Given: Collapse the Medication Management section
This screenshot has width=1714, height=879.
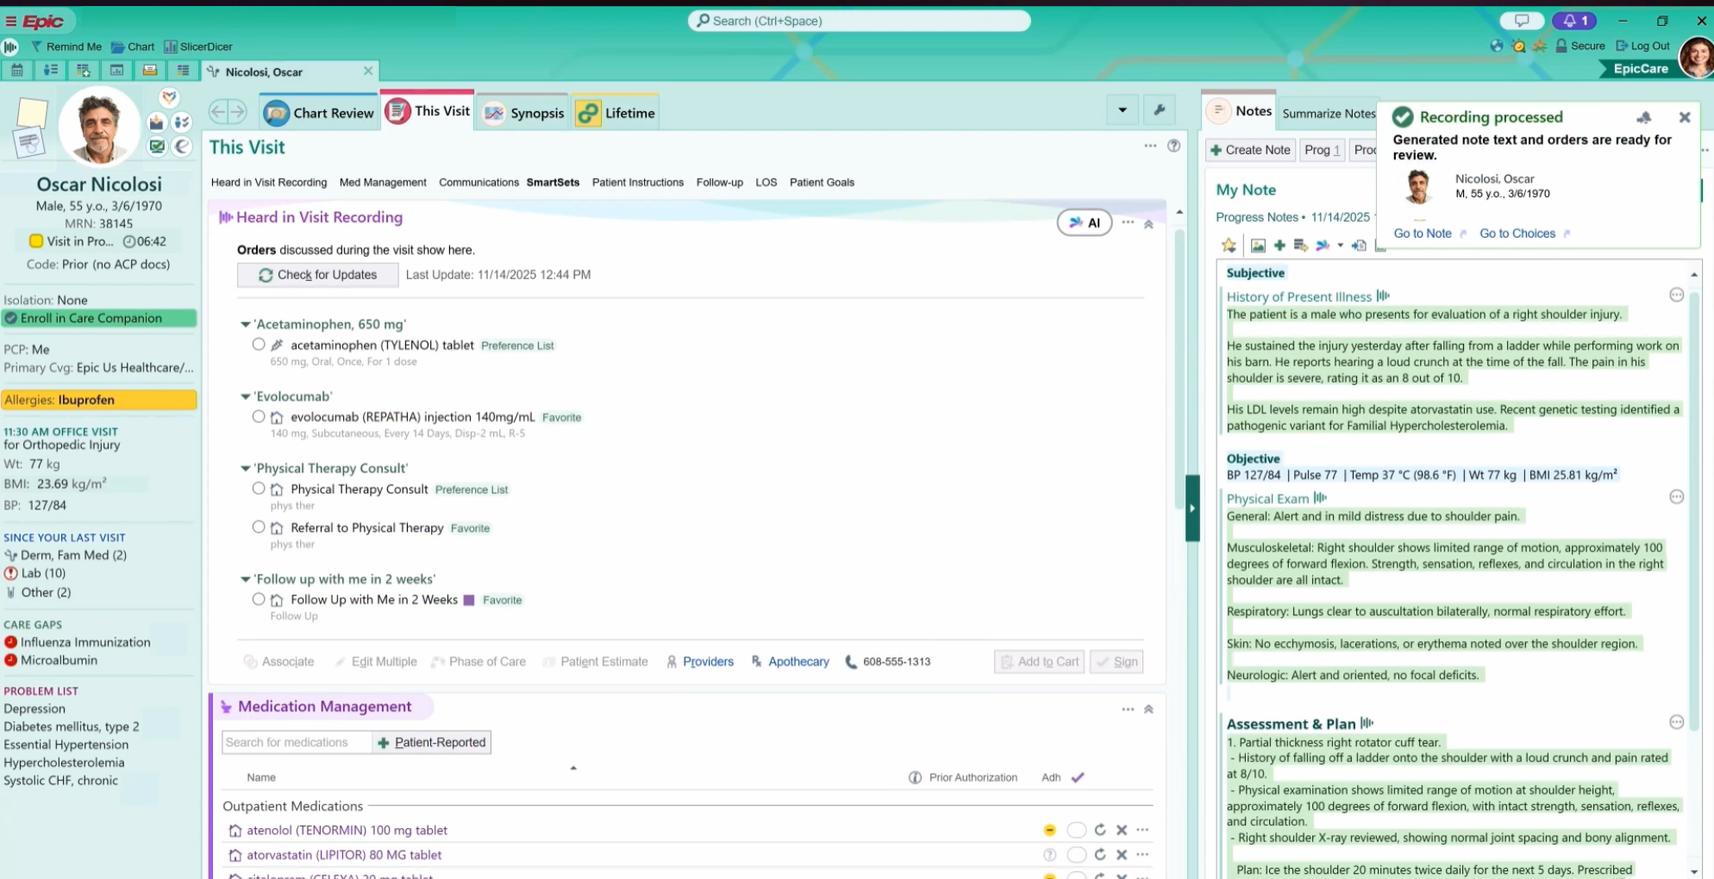Looking at the screenshot, I should coord(1148,709).
